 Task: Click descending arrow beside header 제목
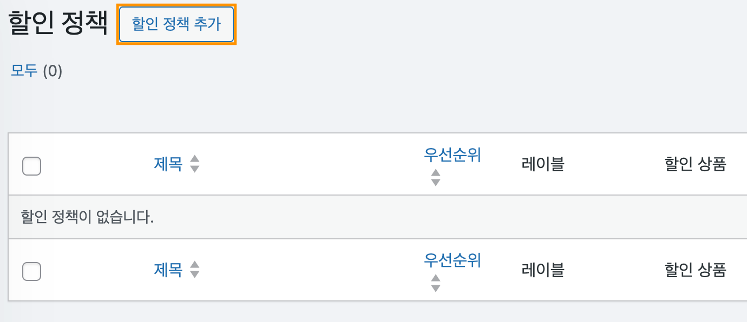point(195,169)
